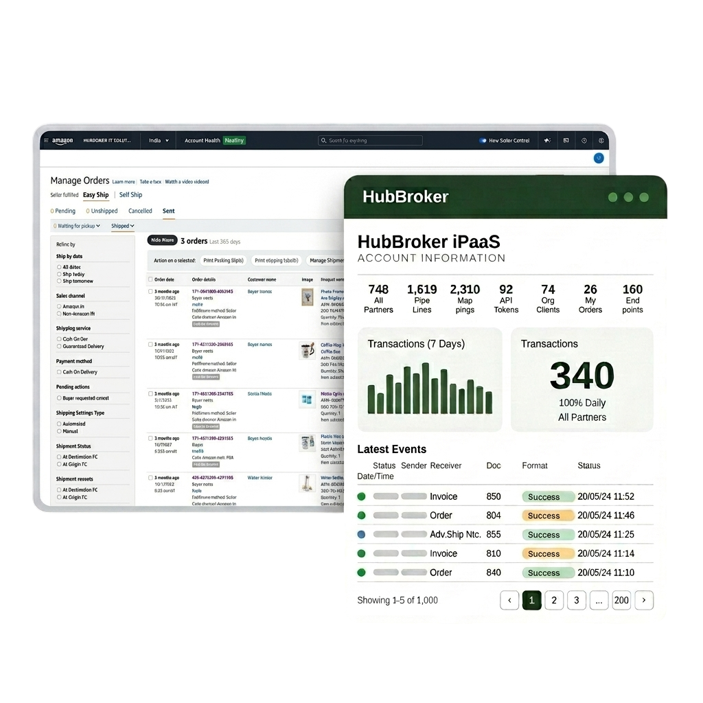This screenshot has width=703, height=703.
Task: Click the timestamp 20/05/24 11:25
Action: pyautogui.click(x=606, y=534)
